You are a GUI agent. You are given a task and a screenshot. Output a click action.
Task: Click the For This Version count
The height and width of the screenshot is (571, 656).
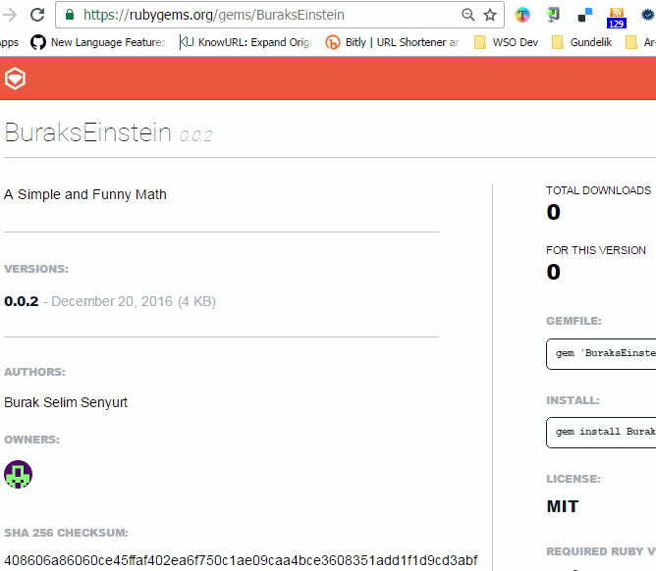click(x=554, y=272)
